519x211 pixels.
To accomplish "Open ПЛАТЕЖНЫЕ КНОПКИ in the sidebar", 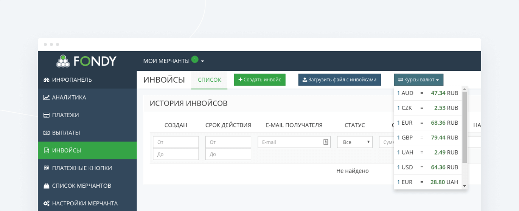I will [x=87, y=168].
